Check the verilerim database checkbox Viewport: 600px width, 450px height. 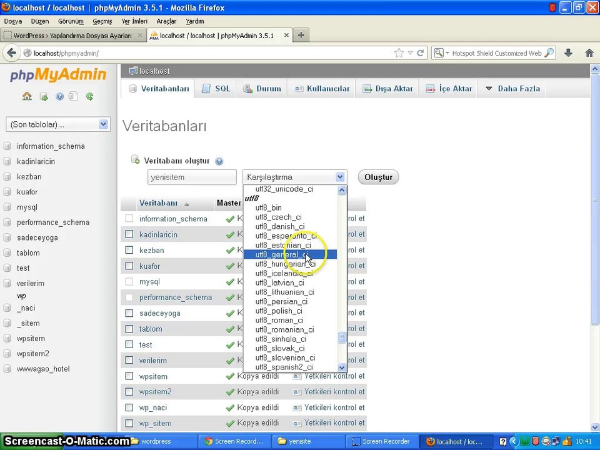pyautogui.click(x=129, y=360)
